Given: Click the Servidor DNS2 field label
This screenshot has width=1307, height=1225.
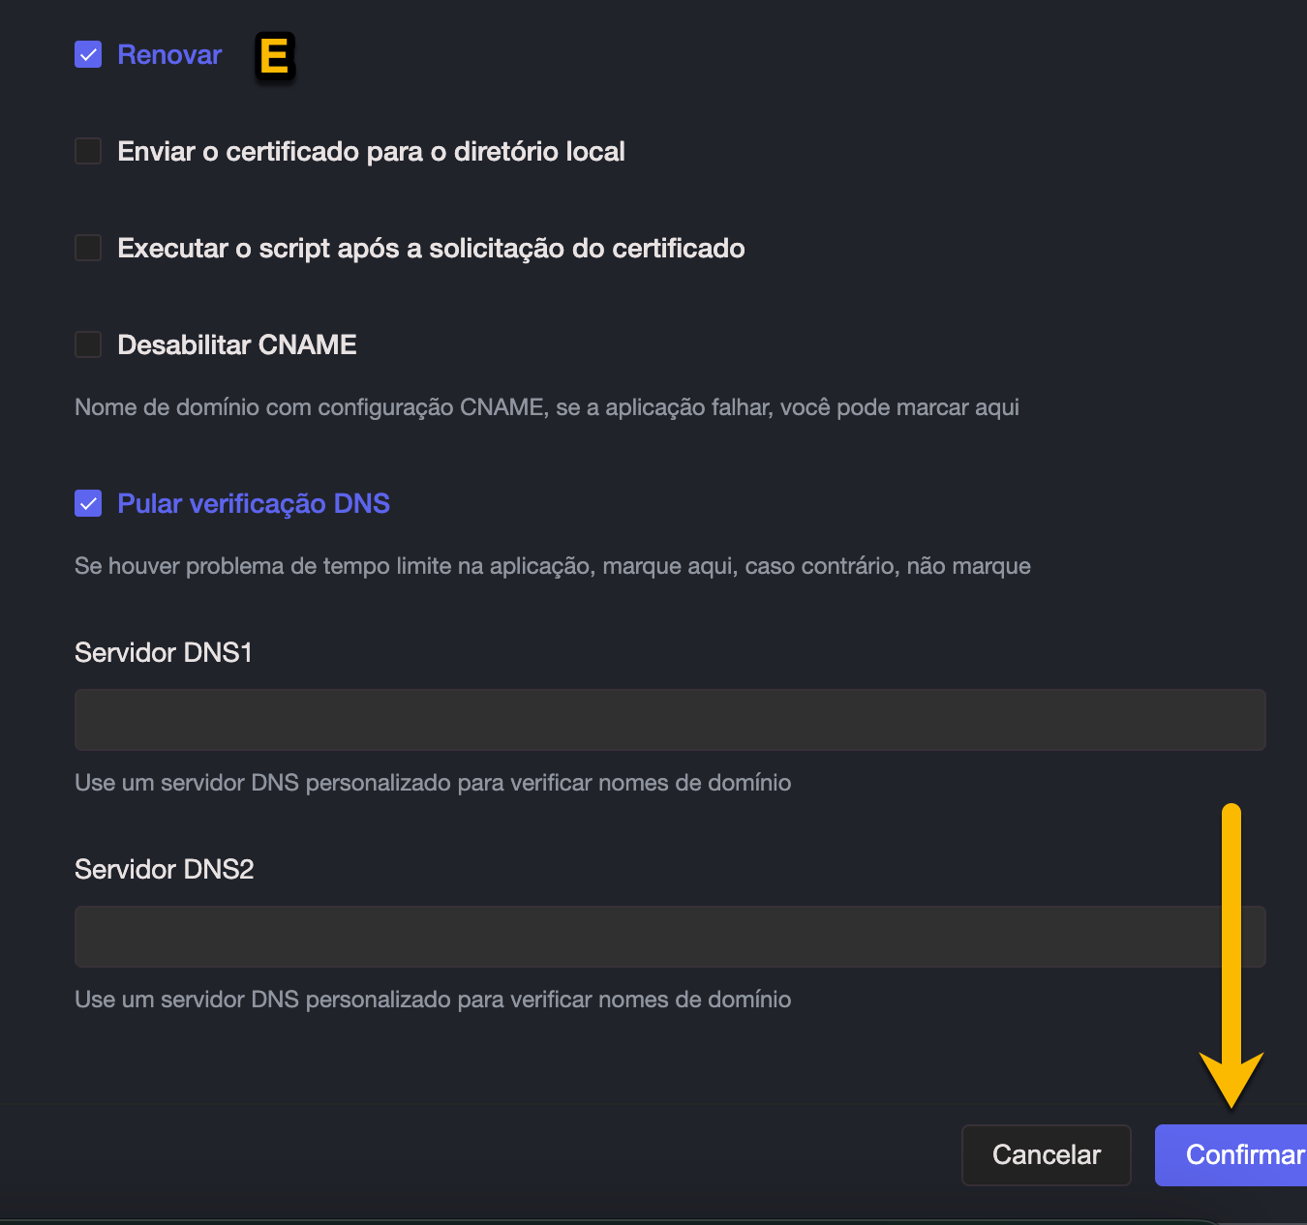Looking at the screenshot, I should coord(165,870).
